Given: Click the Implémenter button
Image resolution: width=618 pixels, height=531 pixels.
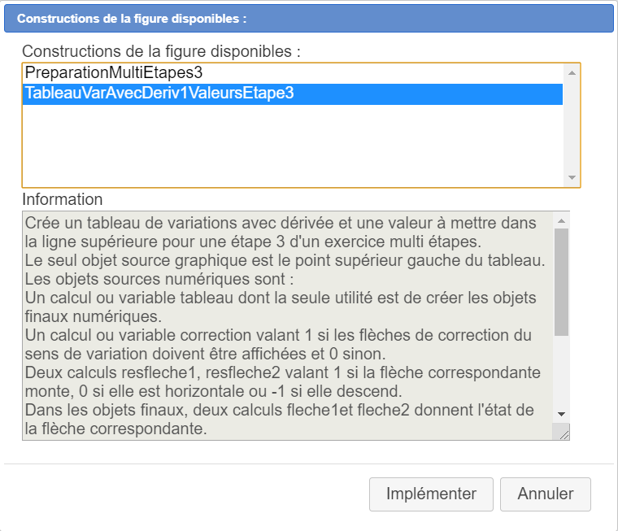Looking at the screenshot, I should point(431,494).
